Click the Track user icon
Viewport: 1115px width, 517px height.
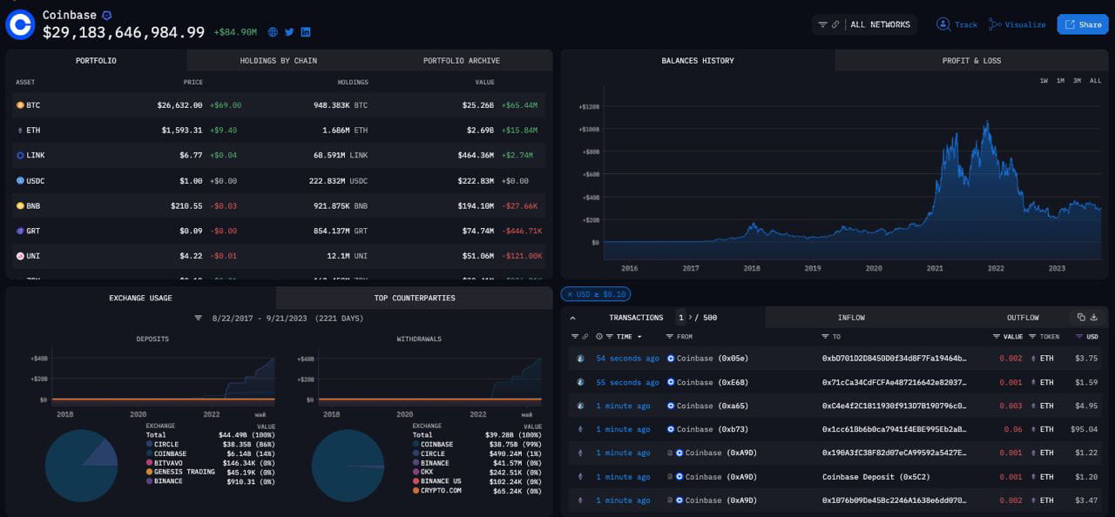tap(943, 24)
